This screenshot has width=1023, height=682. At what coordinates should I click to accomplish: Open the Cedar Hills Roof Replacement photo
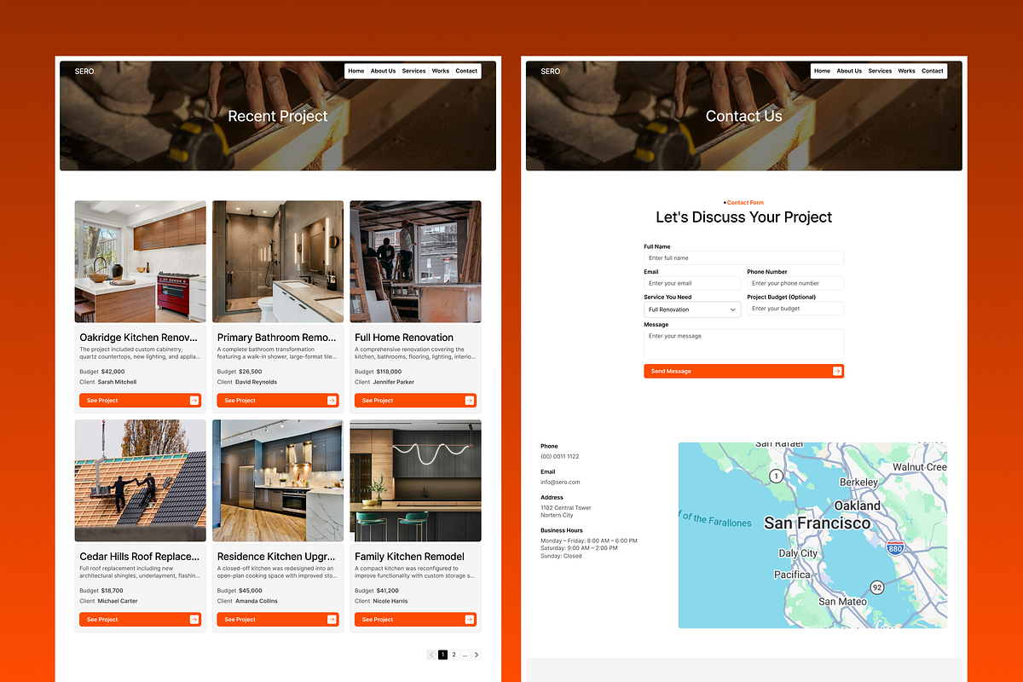(140, 481)
